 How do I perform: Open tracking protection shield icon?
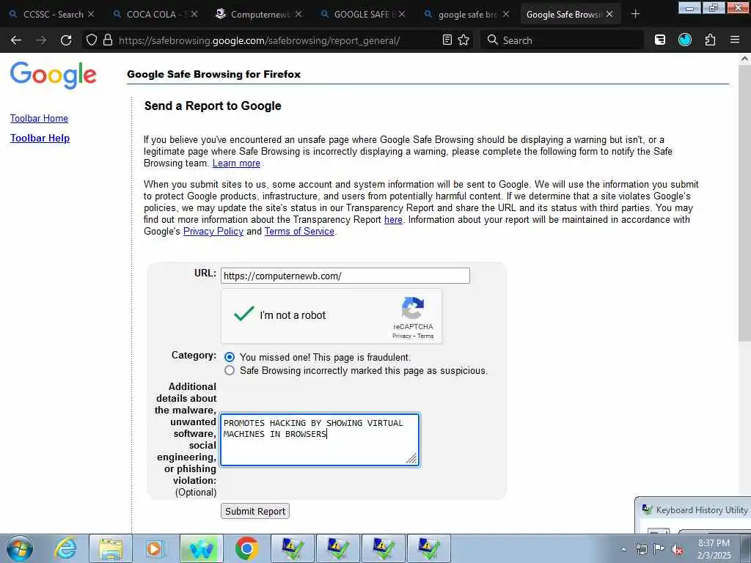92,40
